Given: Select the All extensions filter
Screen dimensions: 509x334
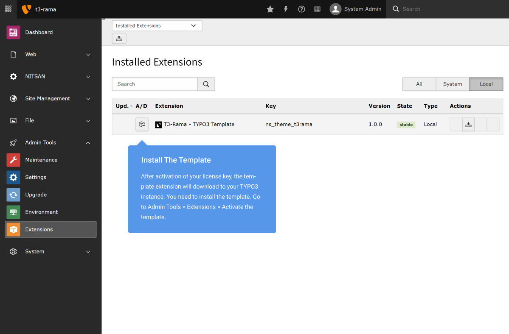Looking at the screenshot, I should (419, 84).
